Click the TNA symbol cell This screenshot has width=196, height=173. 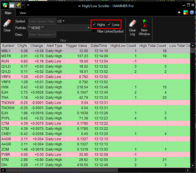click(x=8, y=98)
